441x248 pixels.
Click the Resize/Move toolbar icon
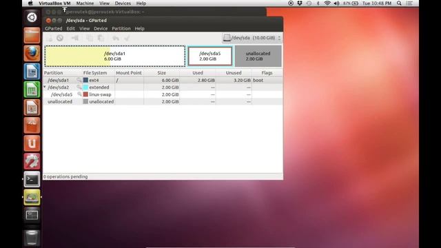[75, 38]
